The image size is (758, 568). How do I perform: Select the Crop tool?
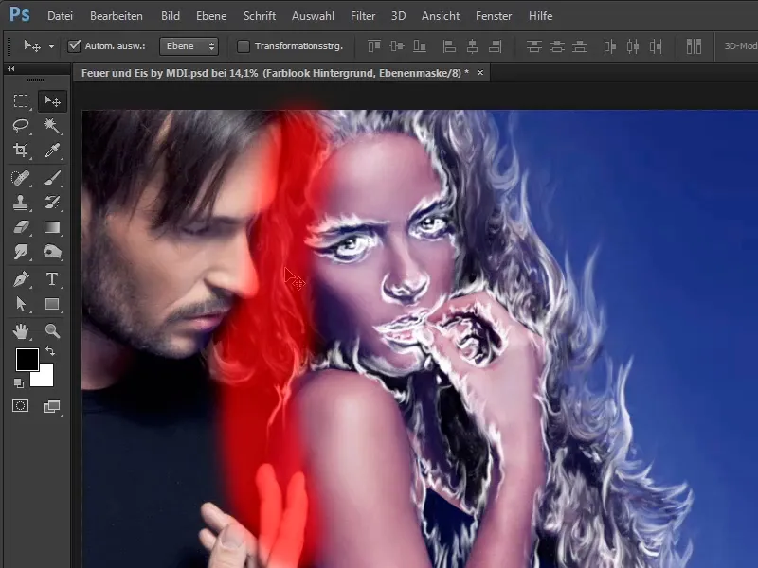pos(20,151)
